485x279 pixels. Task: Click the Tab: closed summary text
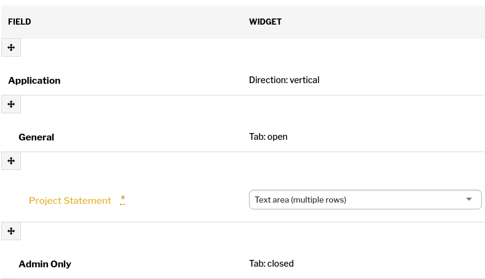[271, 264]
